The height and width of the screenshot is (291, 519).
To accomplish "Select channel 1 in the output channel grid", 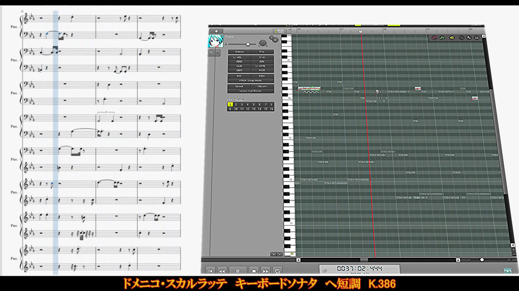I will 230,105.
